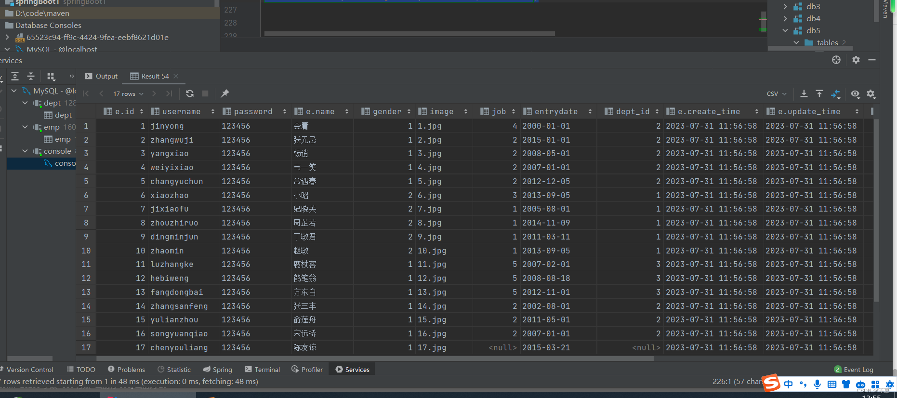
Task: Open the Profiler tool window
Action: click(307, 370)
